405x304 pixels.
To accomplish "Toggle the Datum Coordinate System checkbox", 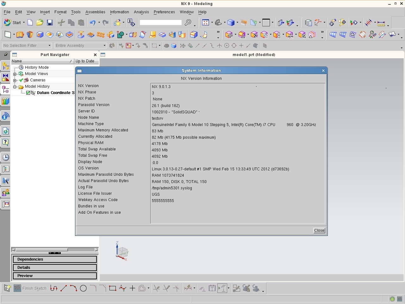I will (28, 93).
